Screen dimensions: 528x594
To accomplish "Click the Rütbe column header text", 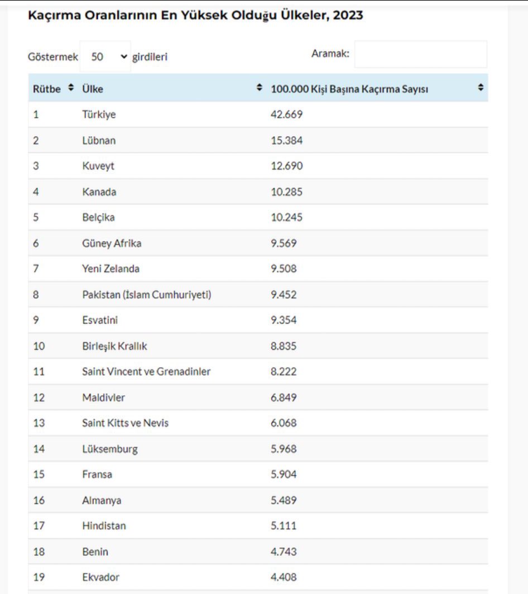I will [x=46, y=89].
